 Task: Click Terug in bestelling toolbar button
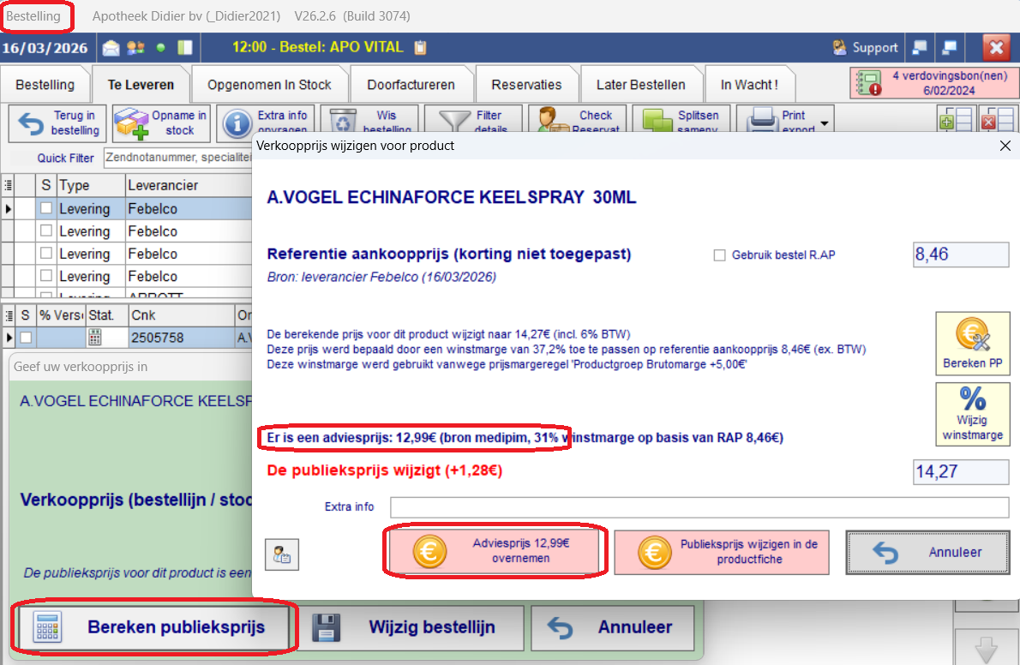tap(58, 123)
